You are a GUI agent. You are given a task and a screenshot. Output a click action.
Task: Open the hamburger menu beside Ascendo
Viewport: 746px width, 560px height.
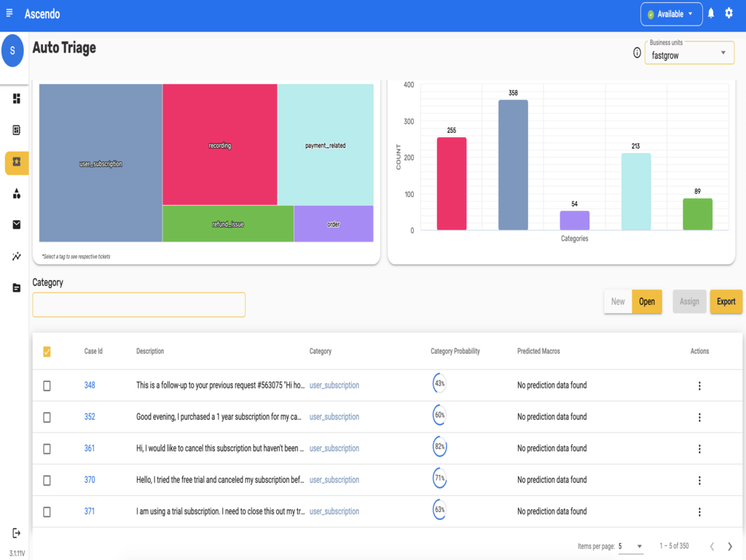pos(9,13)
